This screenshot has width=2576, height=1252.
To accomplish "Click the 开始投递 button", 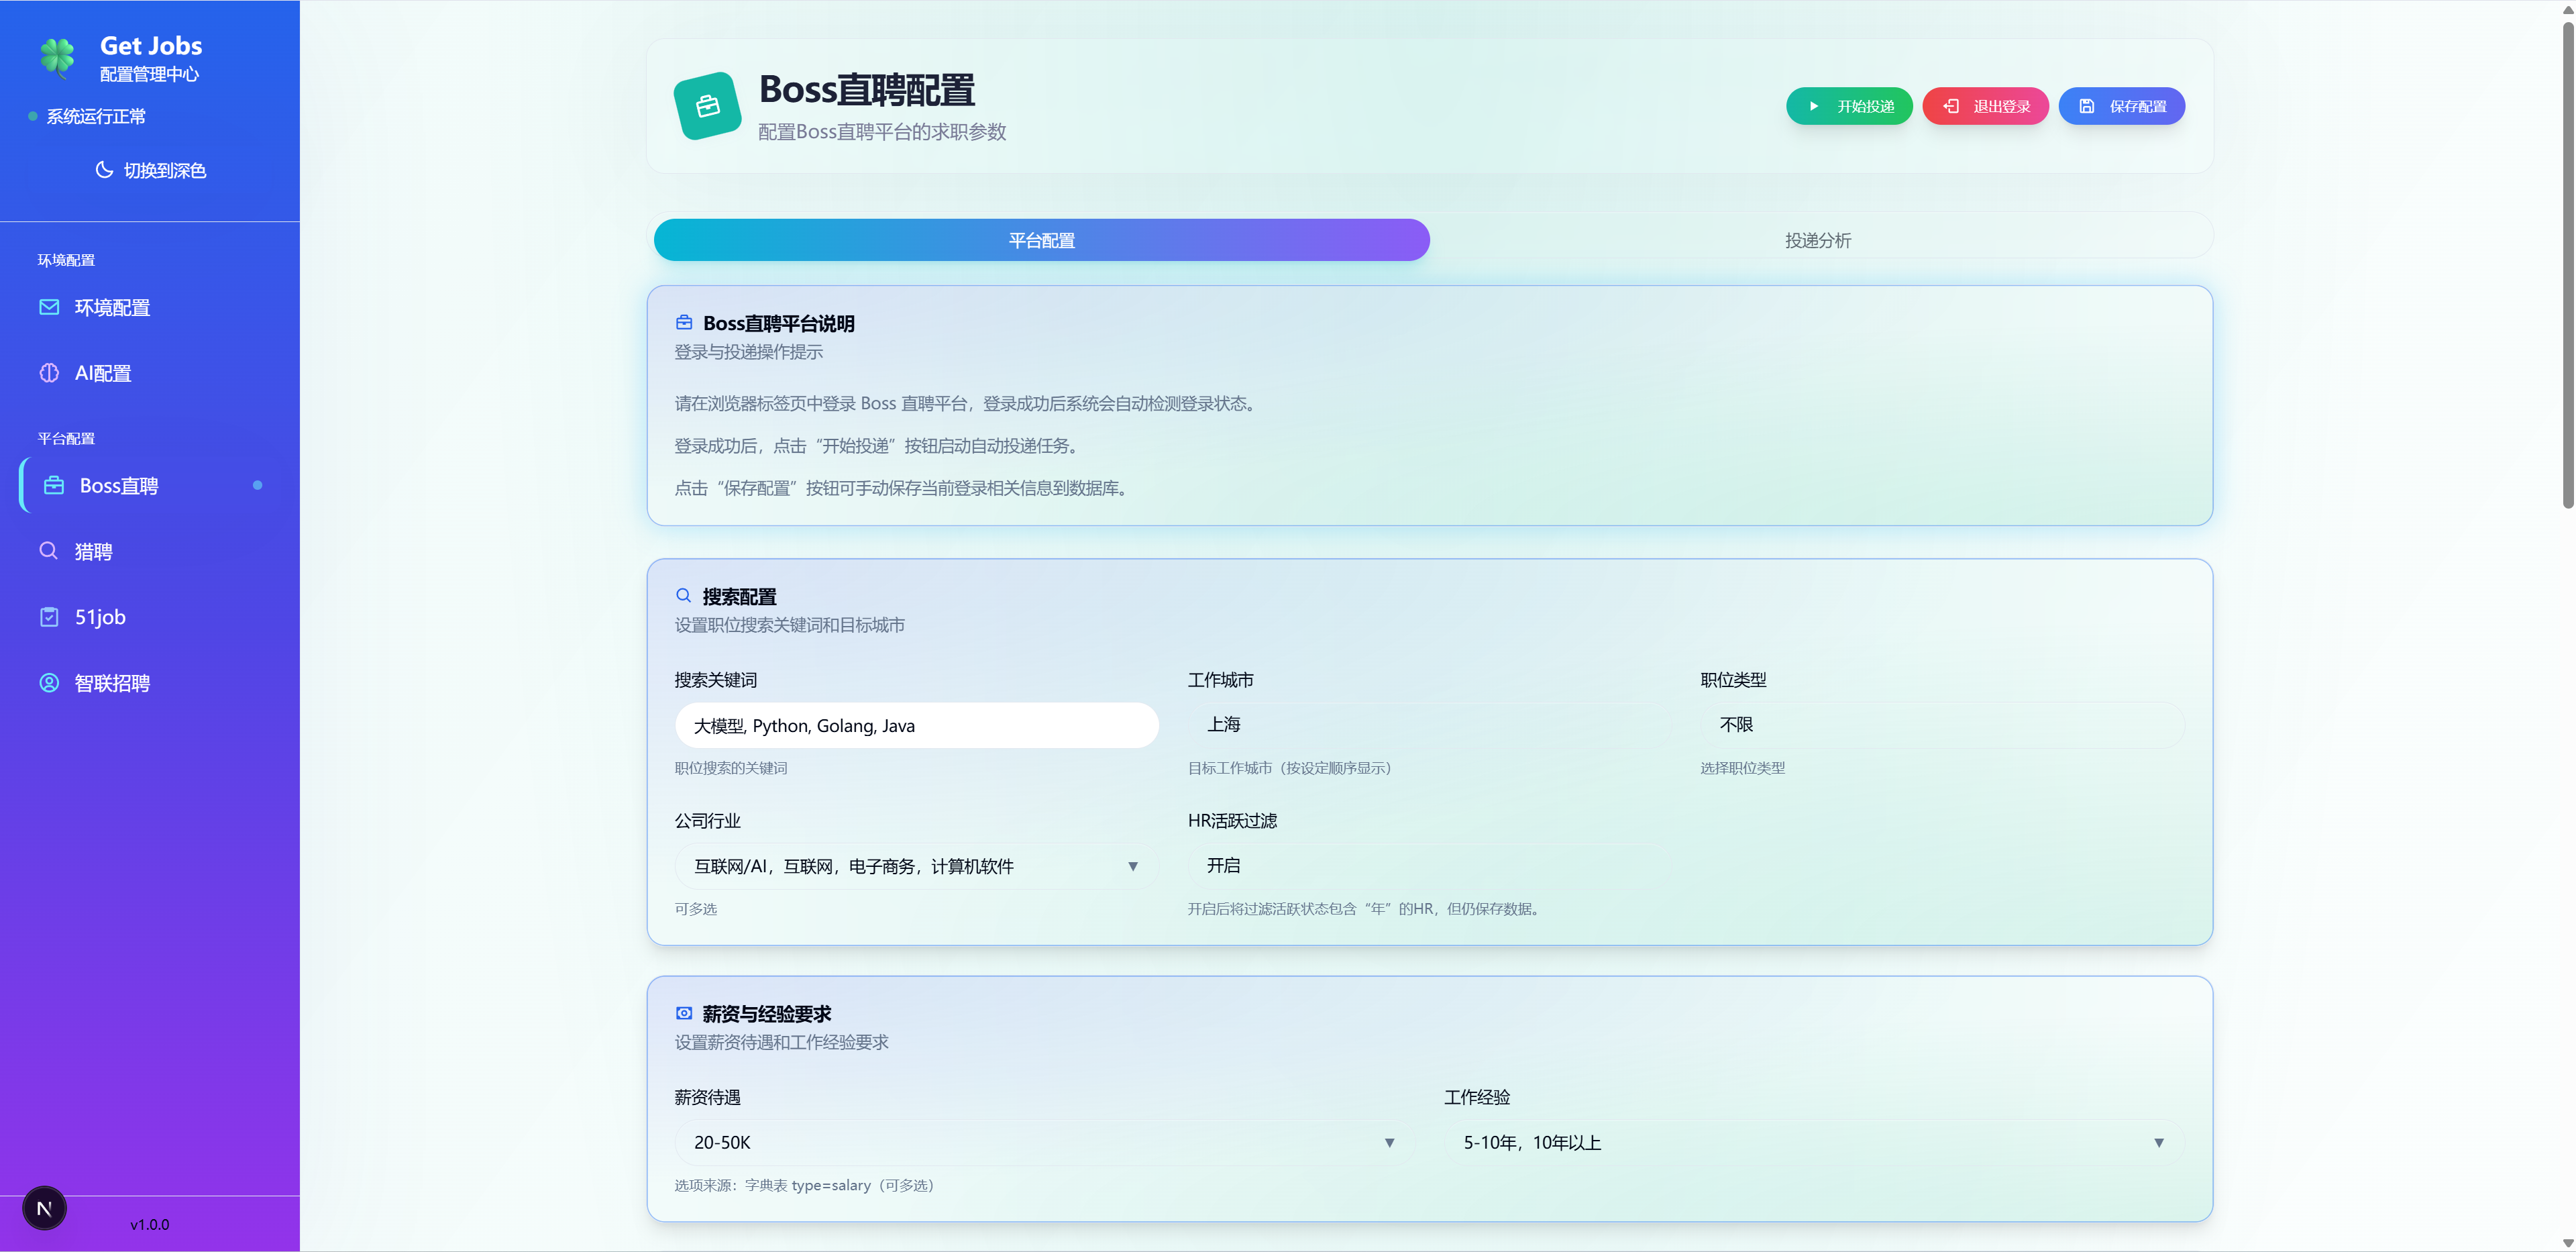I will 1848,105.
